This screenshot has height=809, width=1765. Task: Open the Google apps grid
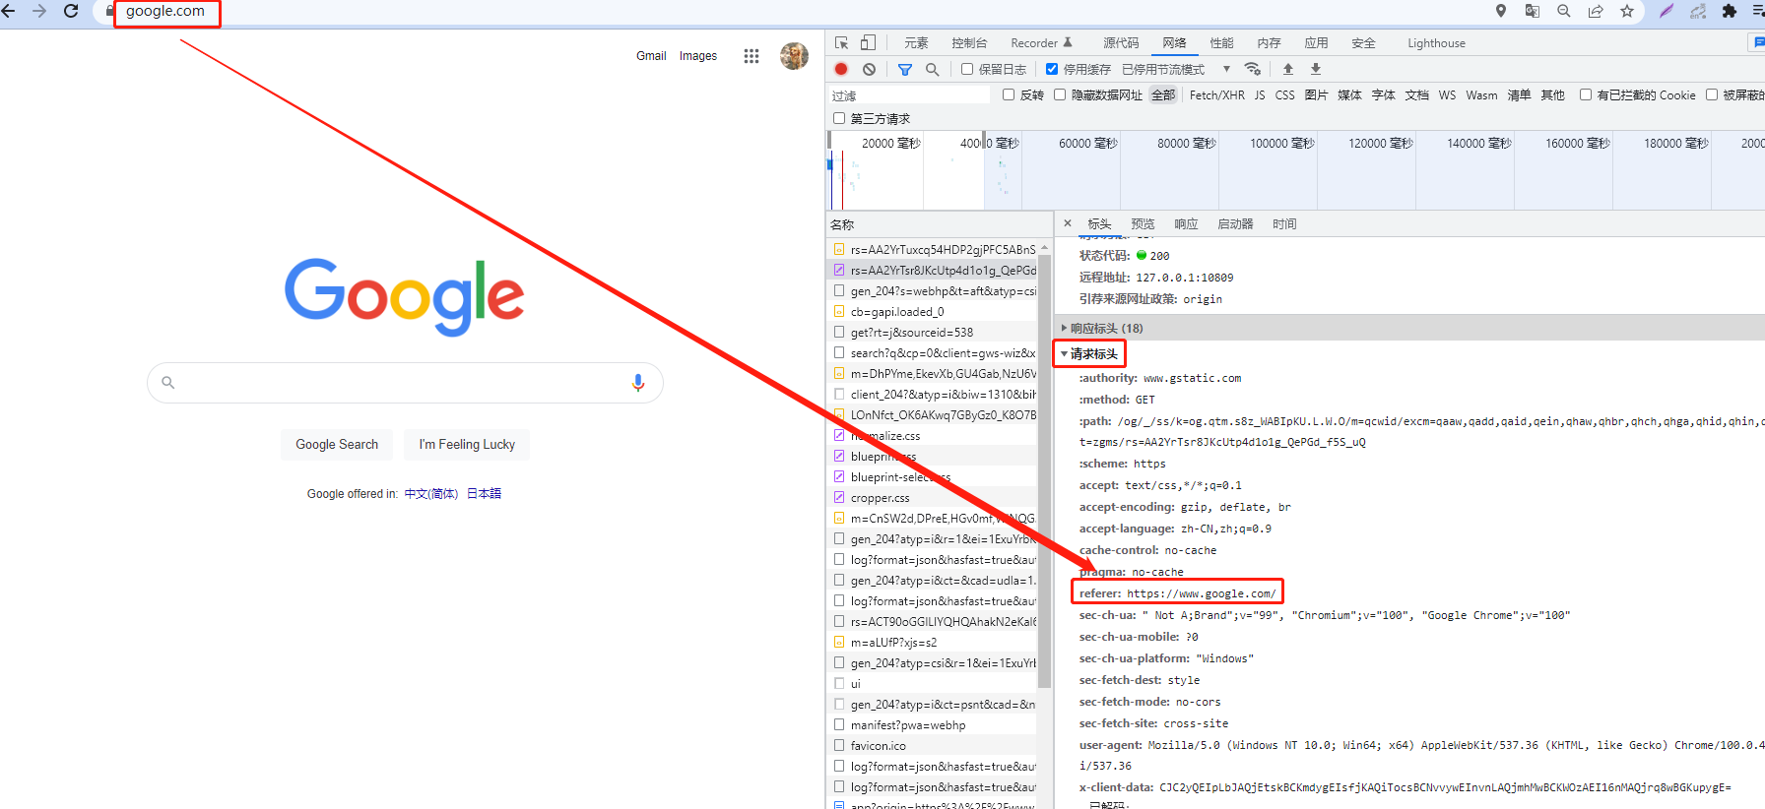point(752,56)
